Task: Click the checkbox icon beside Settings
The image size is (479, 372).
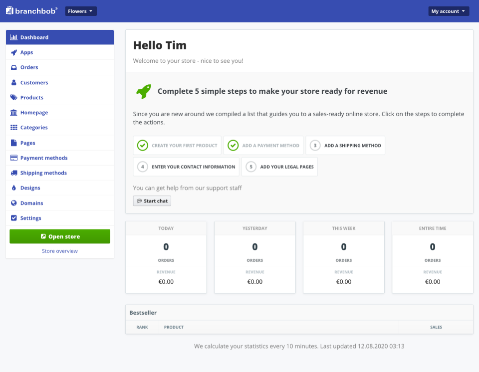Action: pyautogui.click(x=14, y=218)
